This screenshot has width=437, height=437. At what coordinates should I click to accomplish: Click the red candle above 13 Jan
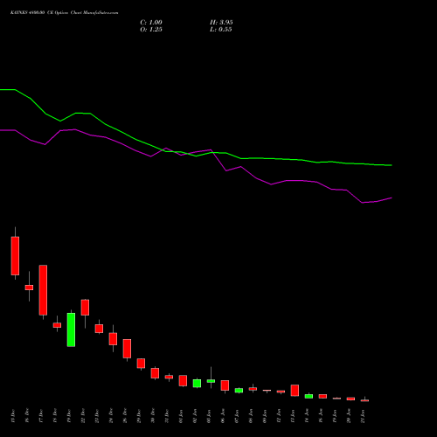pos(295,391)
